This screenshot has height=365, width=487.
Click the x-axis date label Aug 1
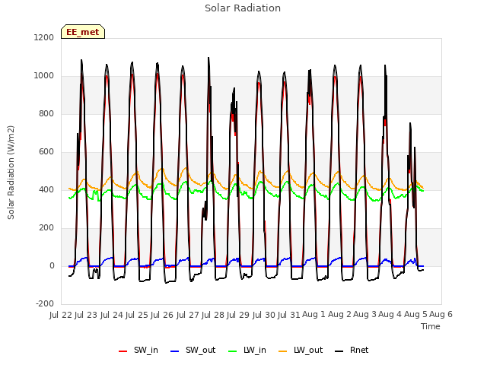314,315
